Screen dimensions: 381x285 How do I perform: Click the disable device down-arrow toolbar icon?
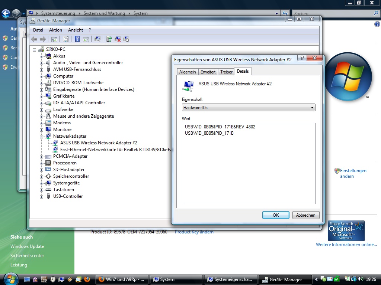click(126, 39)
